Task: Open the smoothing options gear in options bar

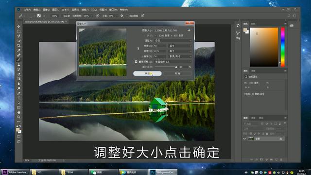Action: (121, 16)
